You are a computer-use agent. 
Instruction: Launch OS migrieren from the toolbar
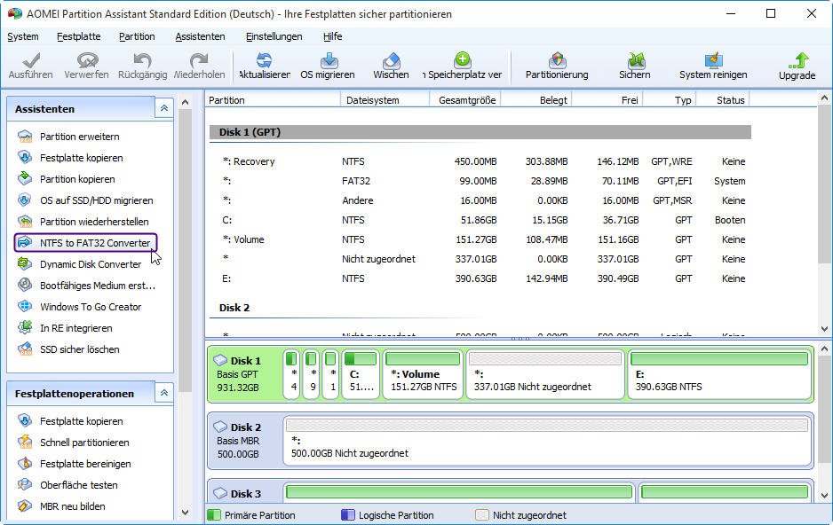point(328,66)
